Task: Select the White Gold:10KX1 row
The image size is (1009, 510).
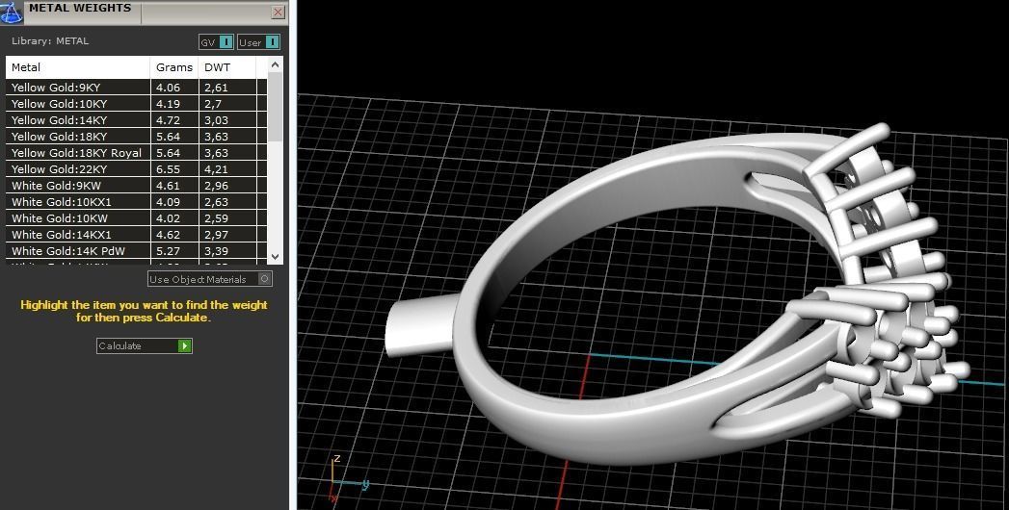Action: [137, 202]
